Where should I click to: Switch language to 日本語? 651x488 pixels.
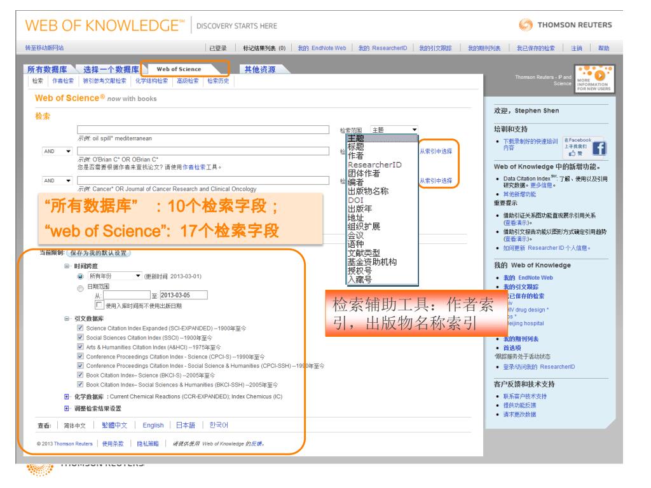pyautogui.click(x=186, y=425)
